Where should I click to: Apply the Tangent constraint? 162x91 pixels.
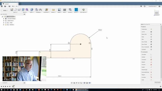pyautogui.click(x=151, y=75)
